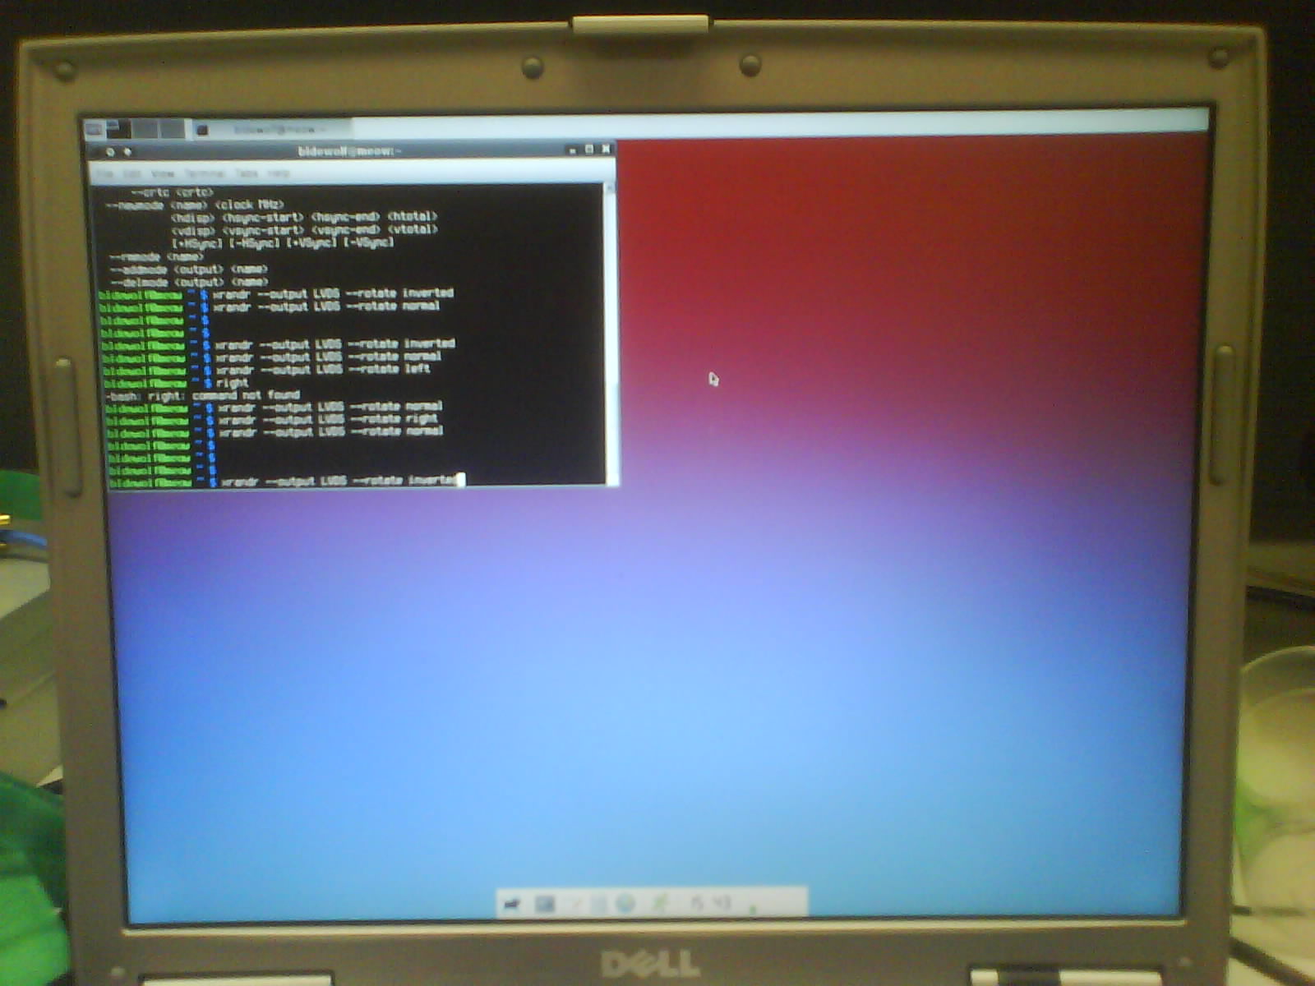Open the terminal View menu
Viewport: 1315px width, 986px height.
[163, 173]
